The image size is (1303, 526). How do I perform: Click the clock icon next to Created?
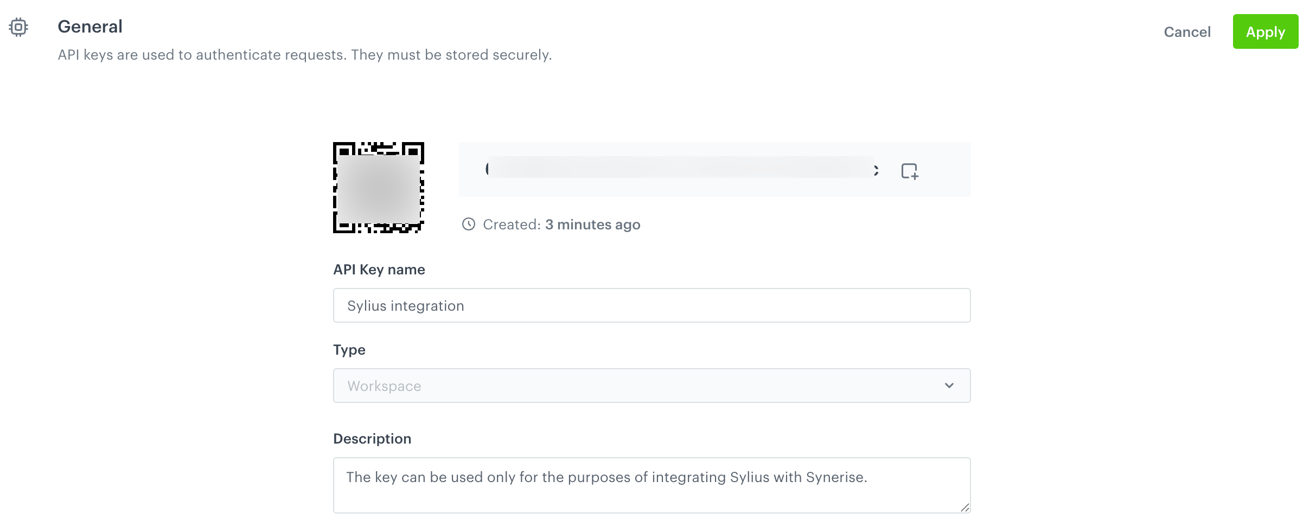click(469, 224)
